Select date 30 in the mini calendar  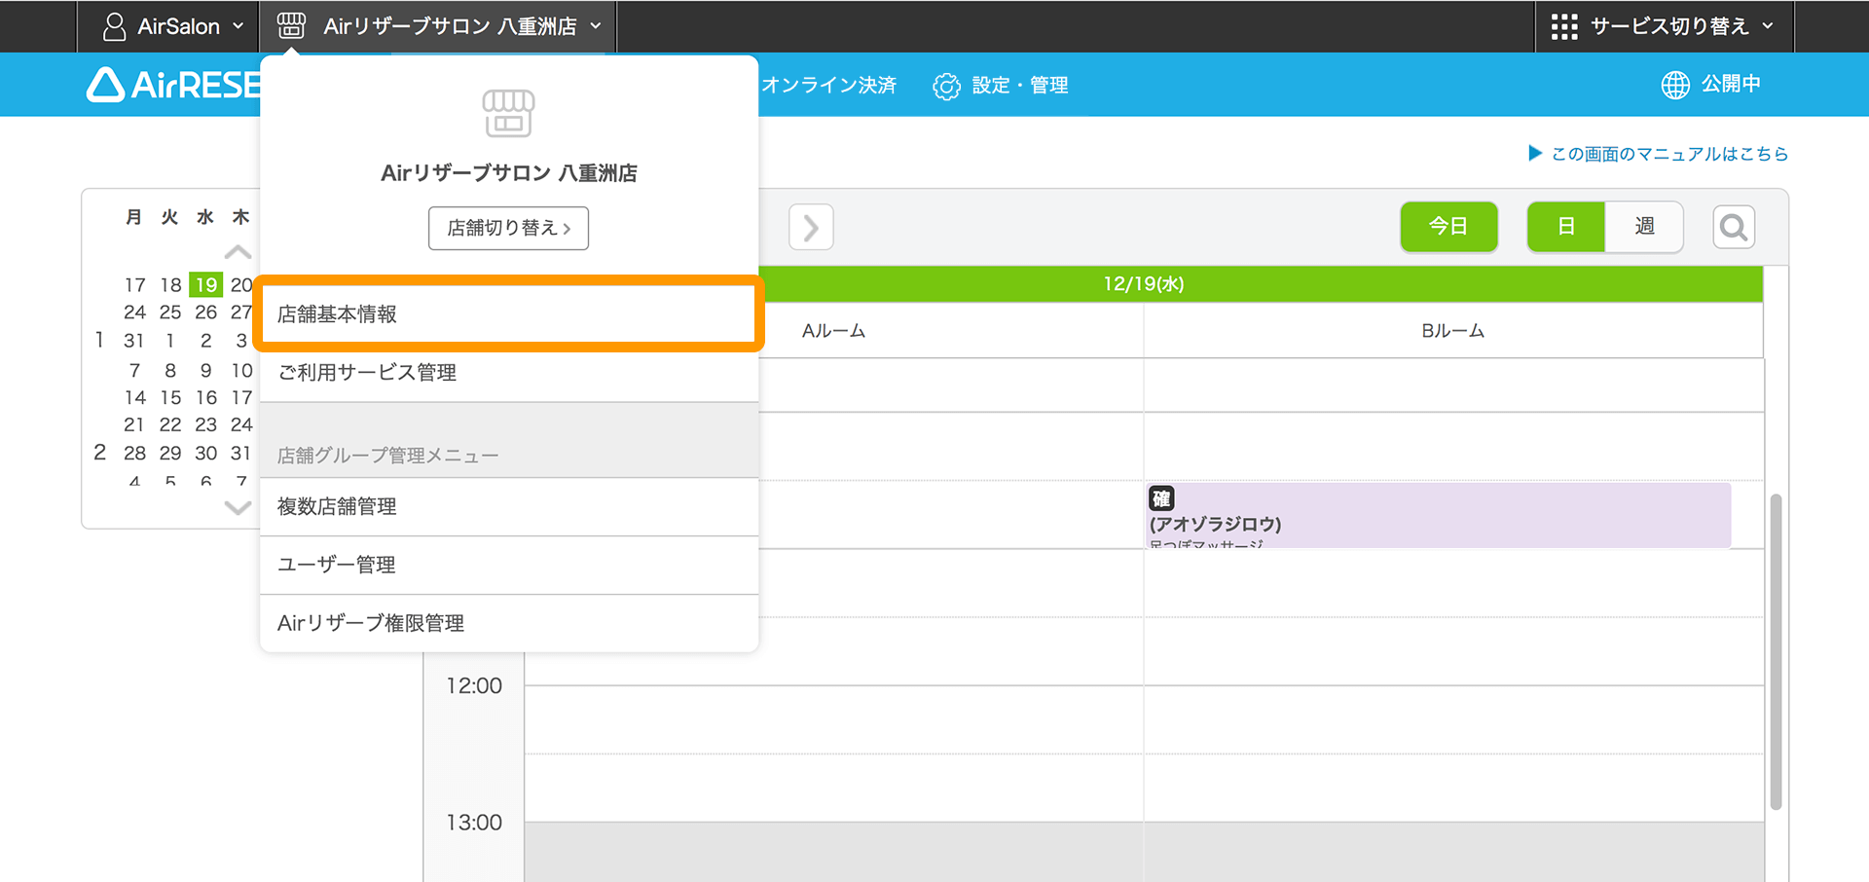coord(205,453)
